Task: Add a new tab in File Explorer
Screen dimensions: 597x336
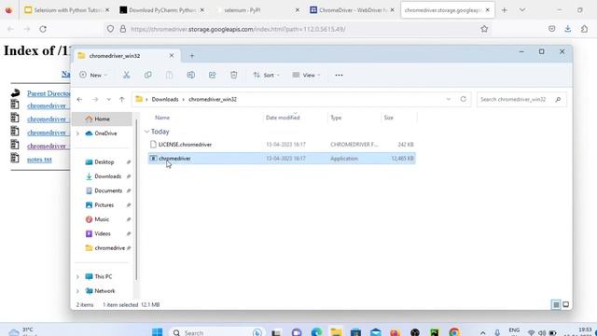Action: click(192, 56)
